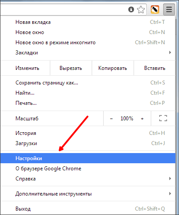Select Найти… menu item

[x=88, y=93]
